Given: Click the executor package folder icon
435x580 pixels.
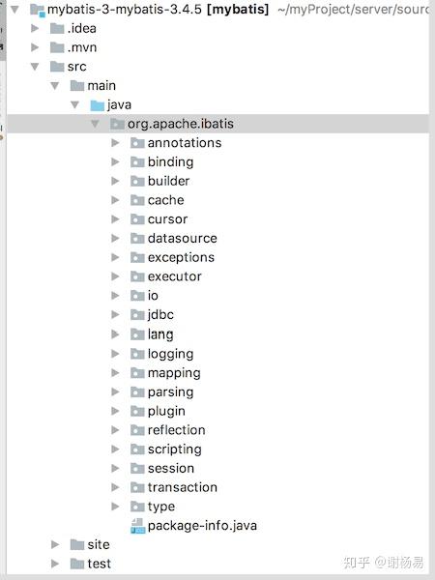Looking at the screenshot, I should point(137,276).
